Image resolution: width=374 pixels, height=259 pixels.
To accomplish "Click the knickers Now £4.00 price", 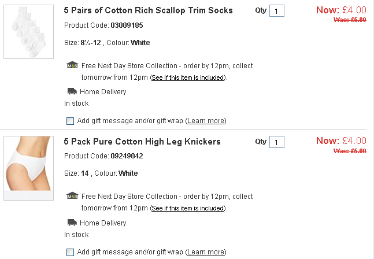I will coord(341,140).
